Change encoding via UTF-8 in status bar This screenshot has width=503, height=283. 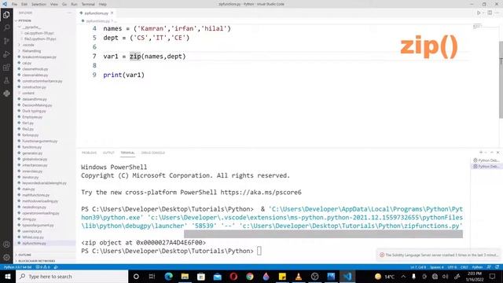coord(452,267)
